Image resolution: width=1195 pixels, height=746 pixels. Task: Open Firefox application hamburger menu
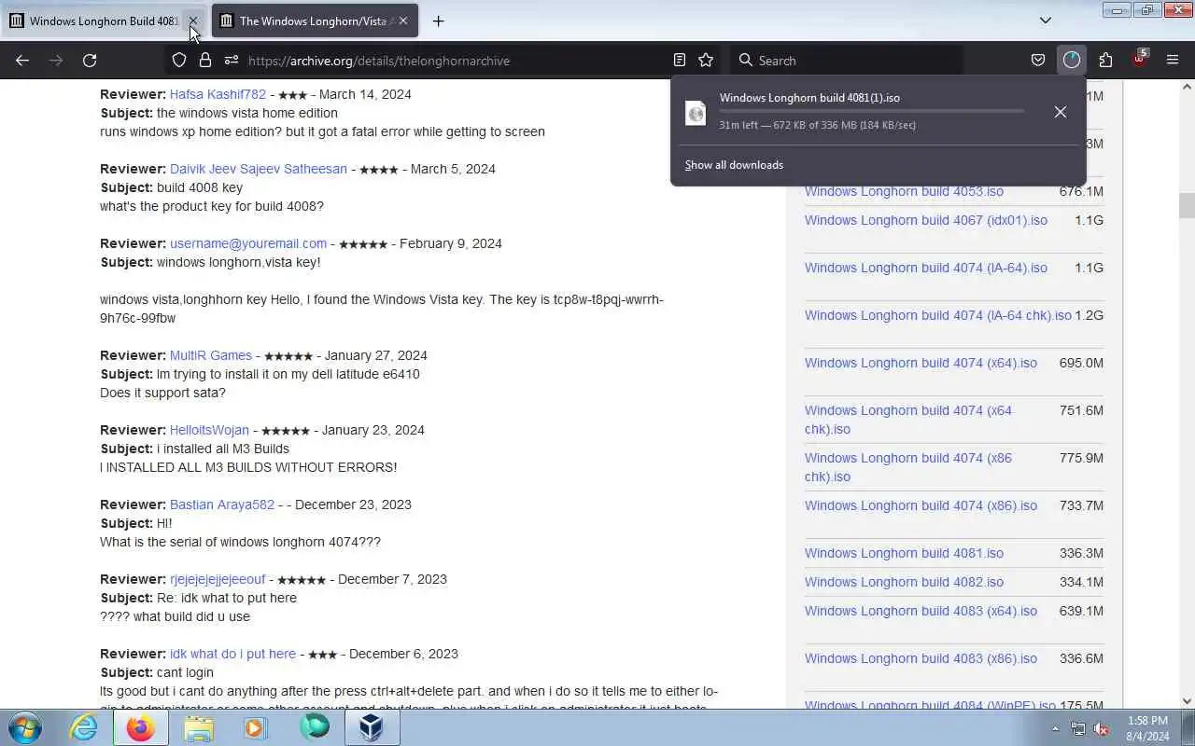coord(1173,61)
